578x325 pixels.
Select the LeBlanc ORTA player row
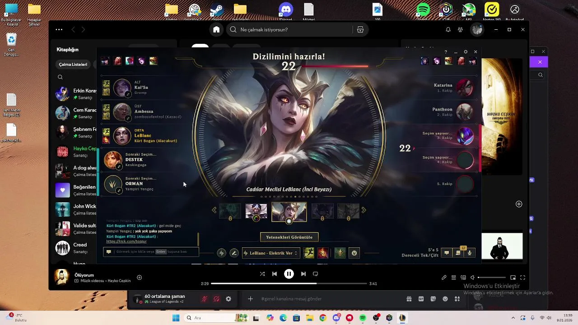(x=144, y=135)
